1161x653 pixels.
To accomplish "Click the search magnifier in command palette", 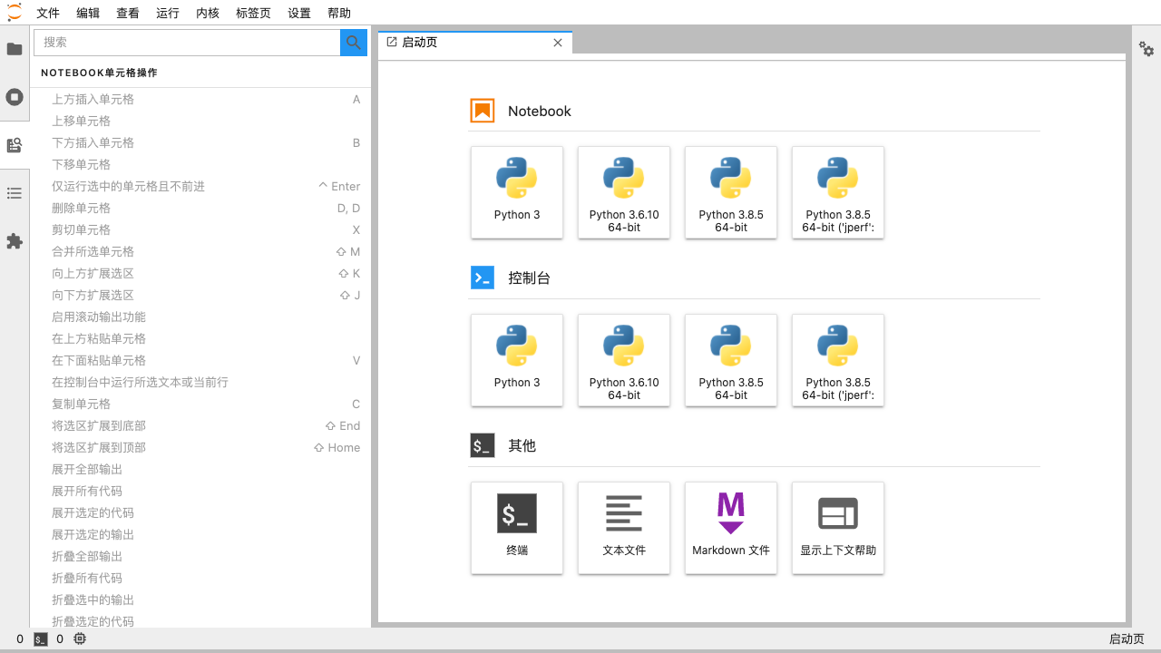I will [x=353, y=42].
